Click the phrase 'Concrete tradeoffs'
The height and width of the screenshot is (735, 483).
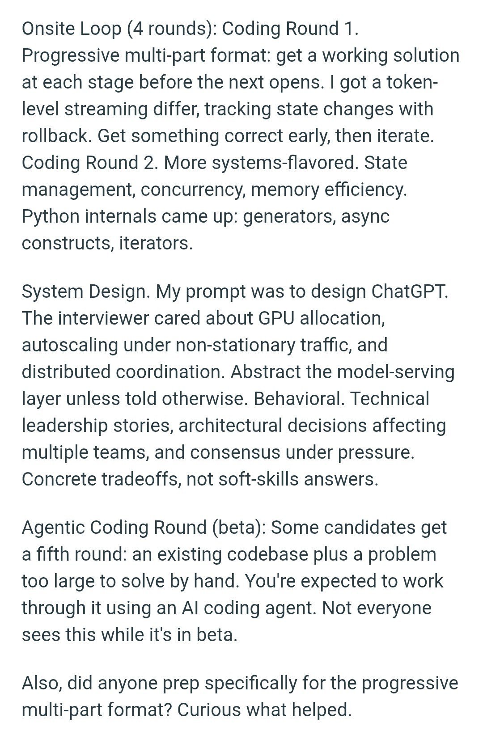[101, 479]
